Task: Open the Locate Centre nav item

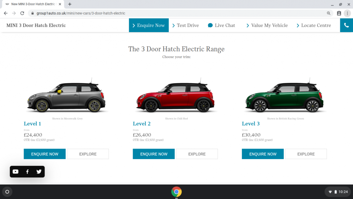Action: coord(314,25)
